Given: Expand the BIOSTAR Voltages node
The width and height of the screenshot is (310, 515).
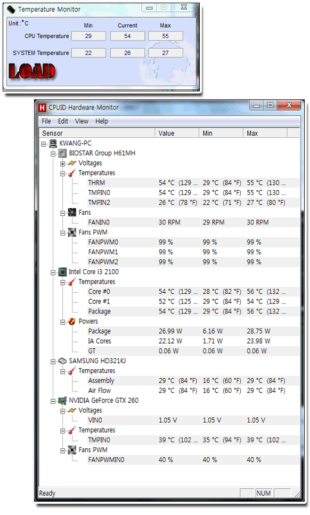Looking at the screenshot, I should 62,163.
